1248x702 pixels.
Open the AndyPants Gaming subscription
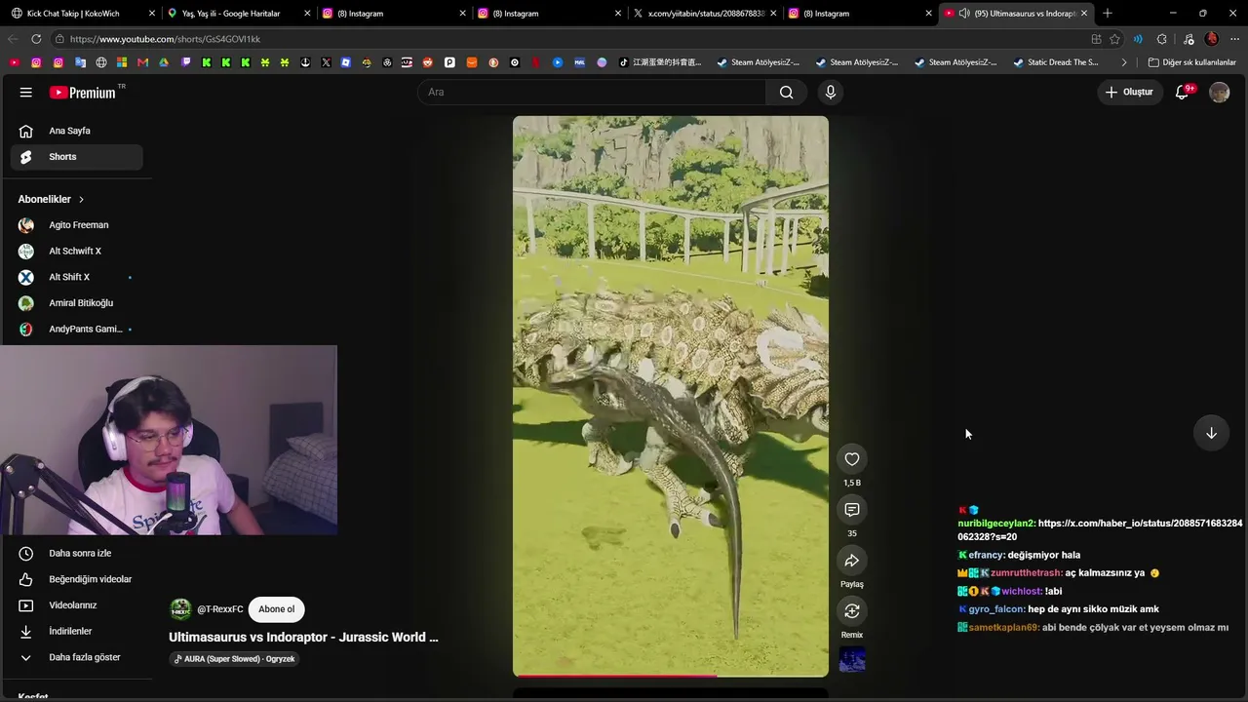pos(76,330)
